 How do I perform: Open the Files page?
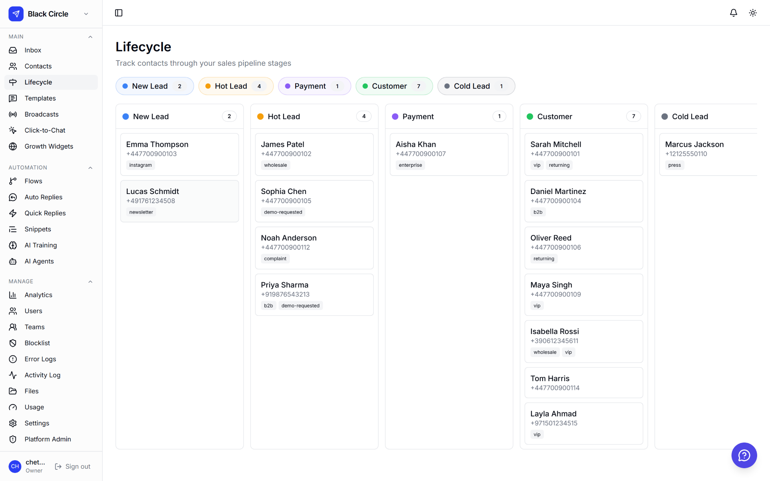click(x=51, y=391)
